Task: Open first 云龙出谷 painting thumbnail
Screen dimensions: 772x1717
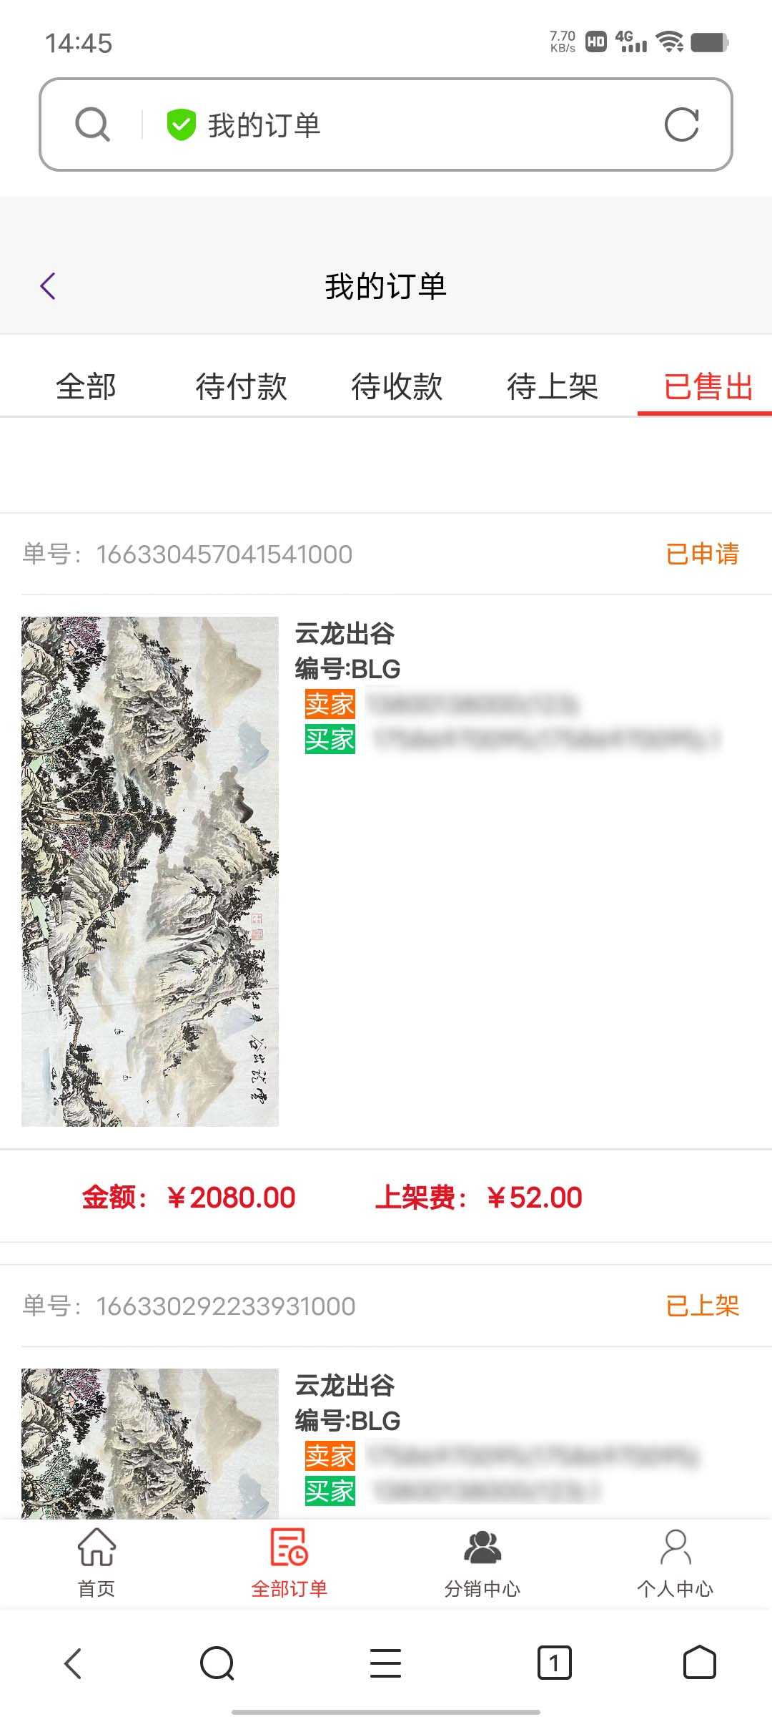Action: [150, 871]
